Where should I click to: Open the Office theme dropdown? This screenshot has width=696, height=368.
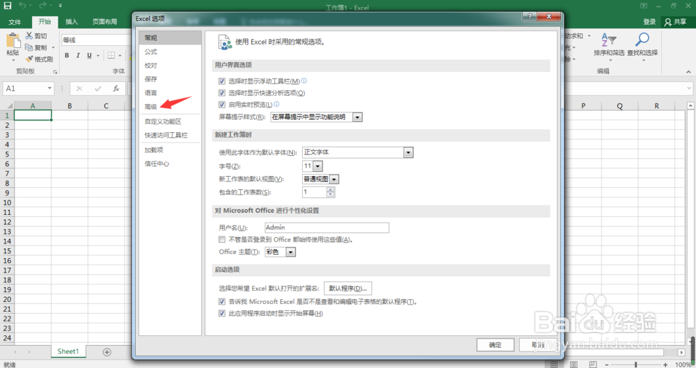(x=291, y=252)
